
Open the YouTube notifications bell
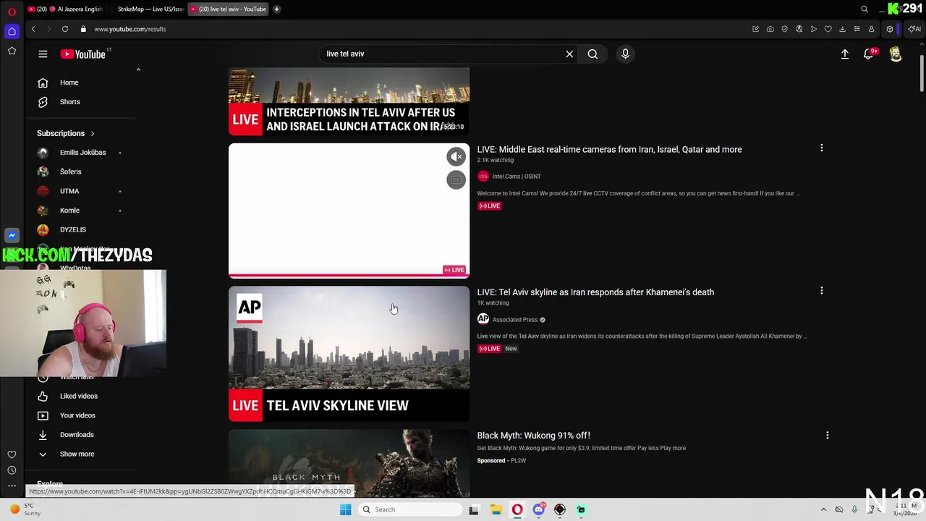[x=869, y=54]
